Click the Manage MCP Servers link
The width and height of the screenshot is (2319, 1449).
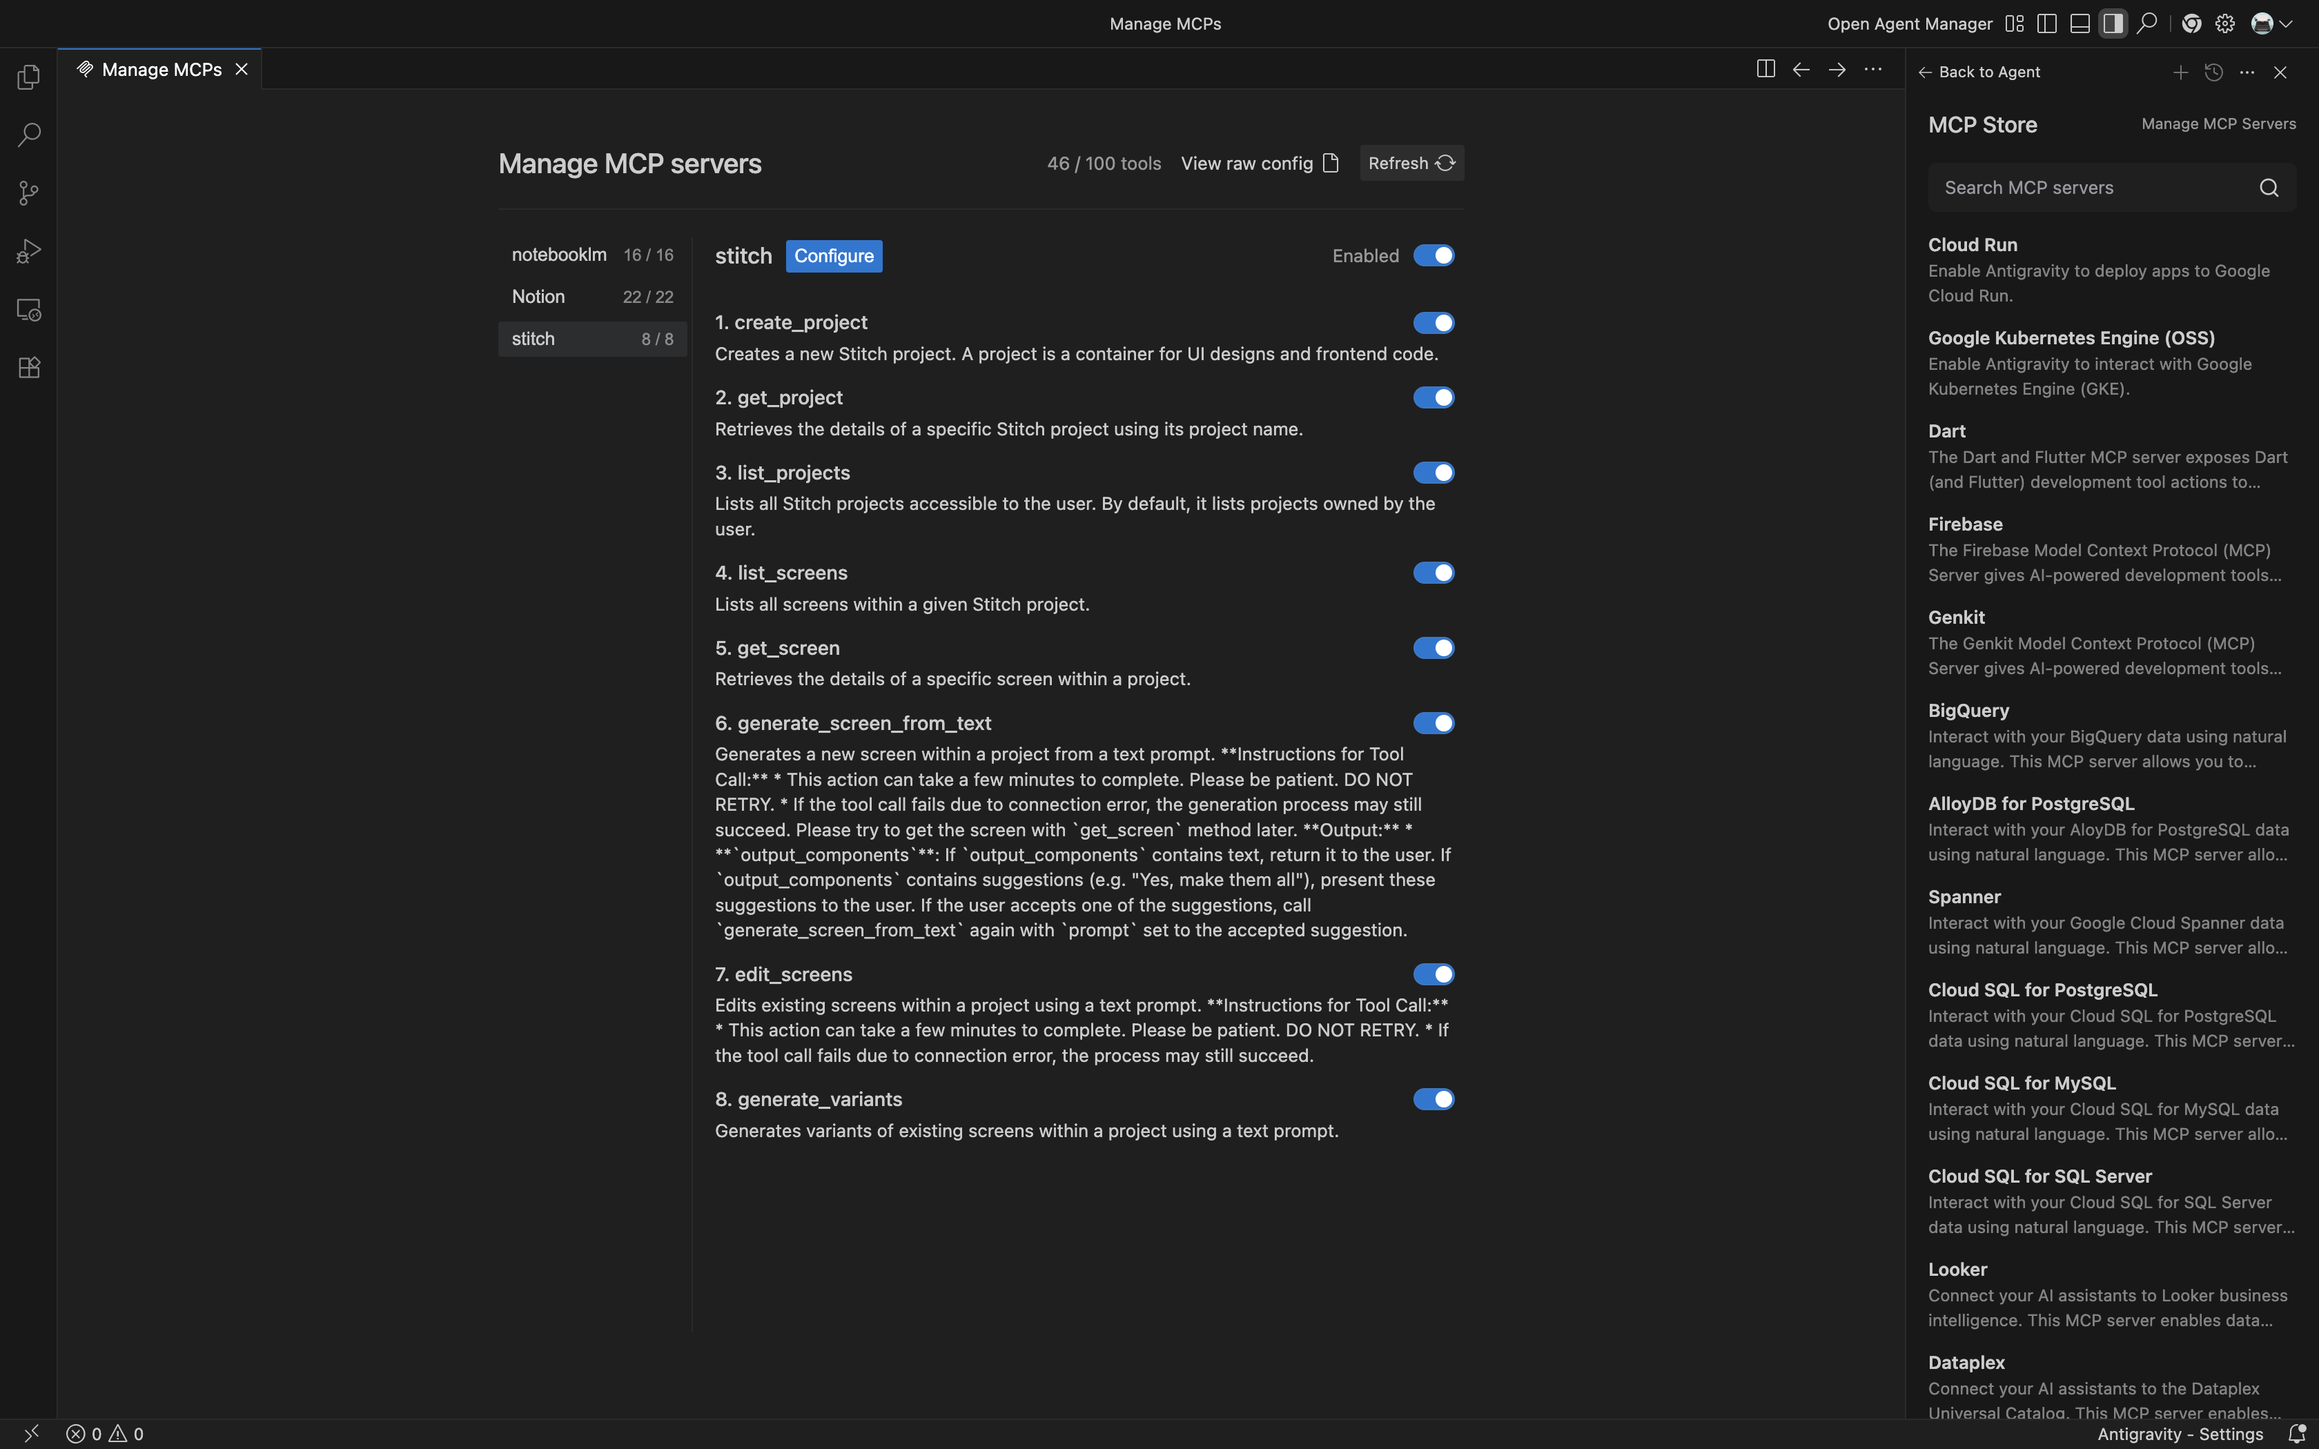(2218, 124)
